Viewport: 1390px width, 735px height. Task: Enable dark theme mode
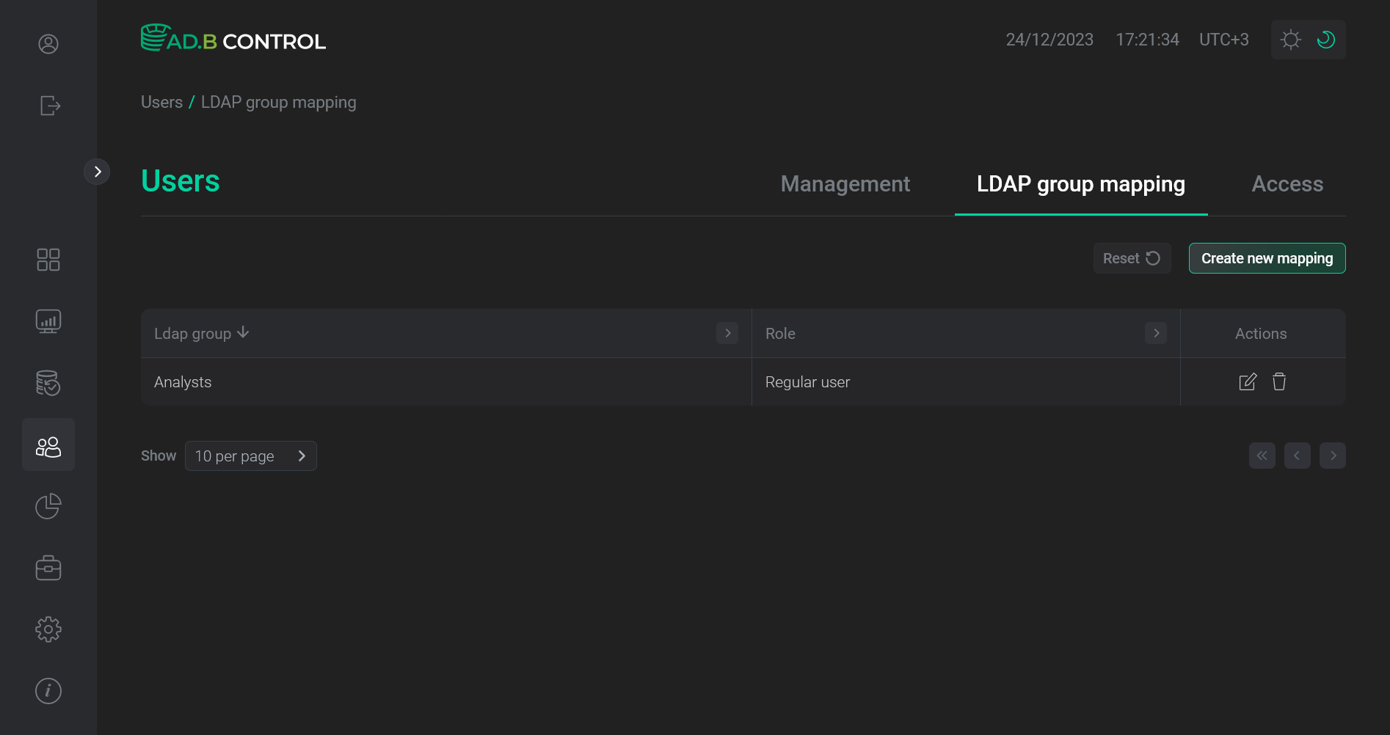point(1325,39)
